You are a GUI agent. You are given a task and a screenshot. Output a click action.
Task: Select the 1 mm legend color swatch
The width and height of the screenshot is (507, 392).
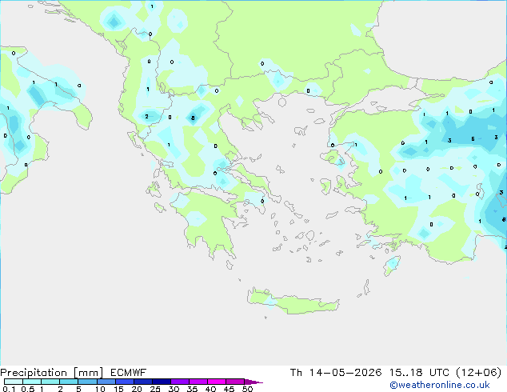point(50,382)
